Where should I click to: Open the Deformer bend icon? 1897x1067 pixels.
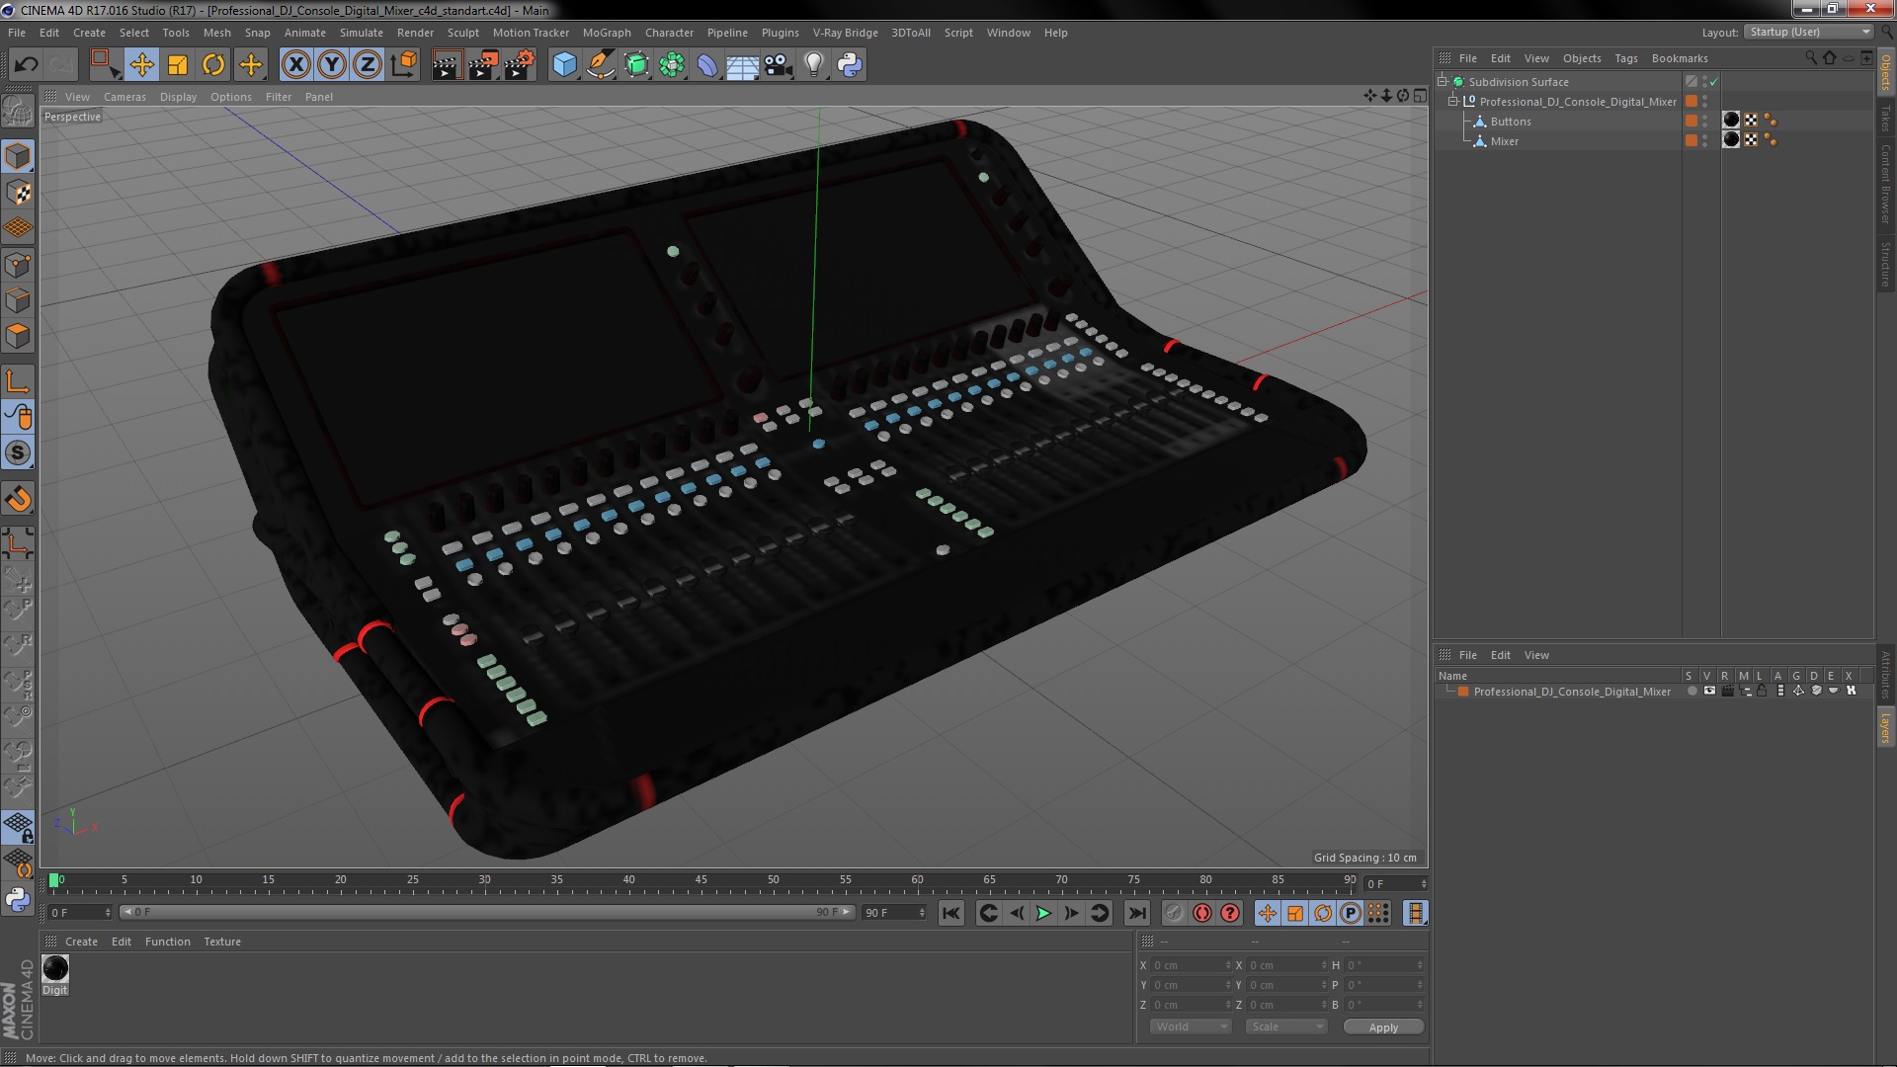pos(707,65)
